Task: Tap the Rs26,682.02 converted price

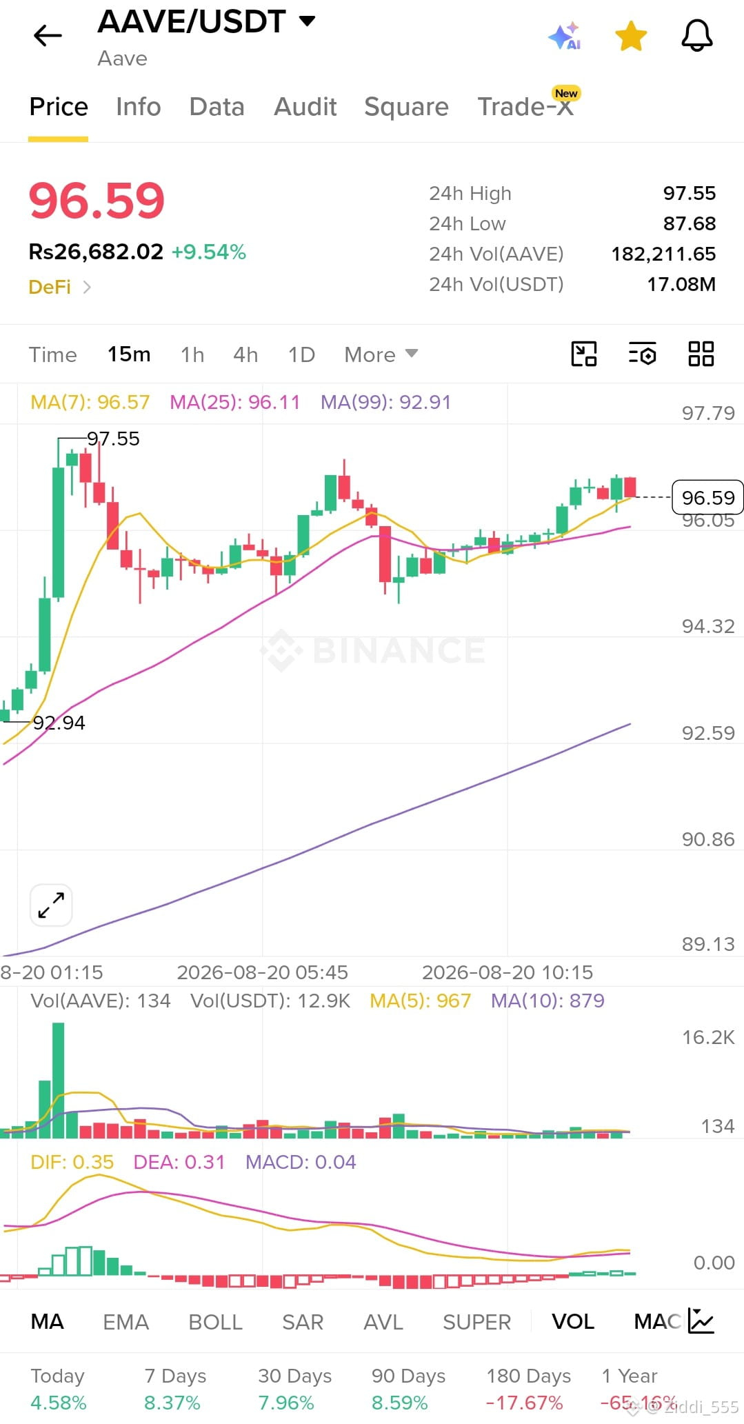Action: [96, 252]
